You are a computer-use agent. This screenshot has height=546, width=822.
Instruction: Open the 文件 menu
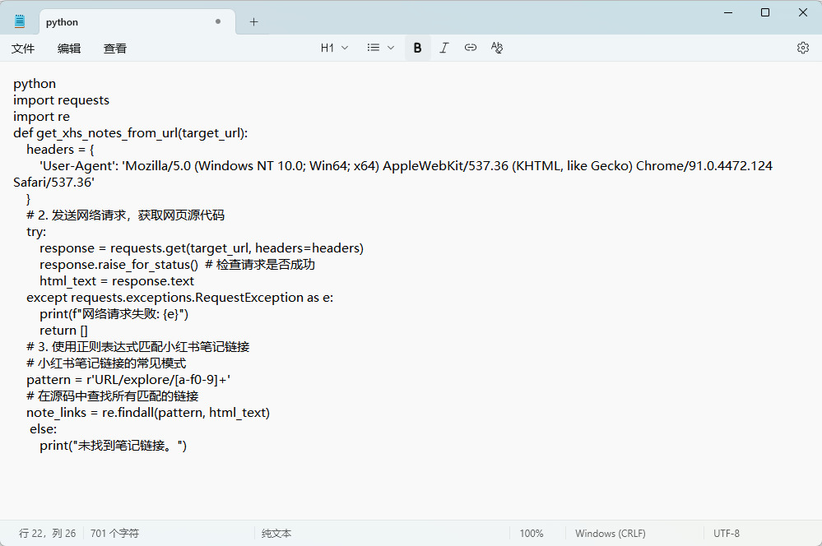pyautogui.click(x=23, y=49)
